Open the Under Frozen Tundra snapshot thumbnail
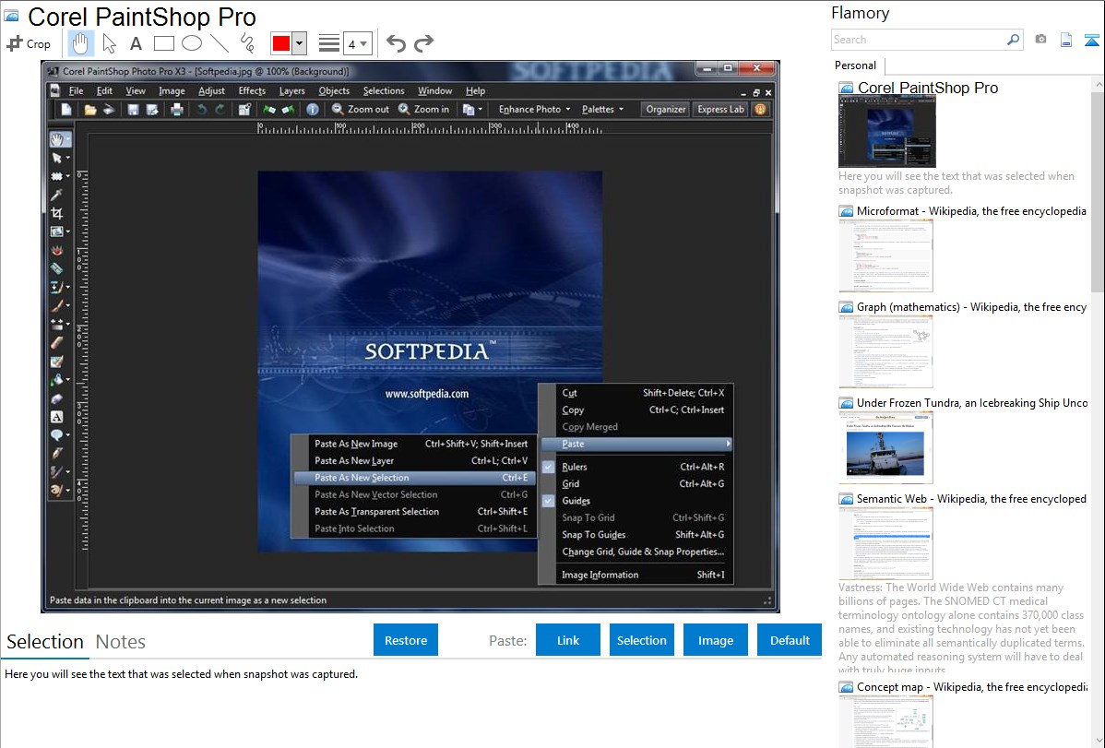The image size is (1105, 748). (x=885, y=448)
